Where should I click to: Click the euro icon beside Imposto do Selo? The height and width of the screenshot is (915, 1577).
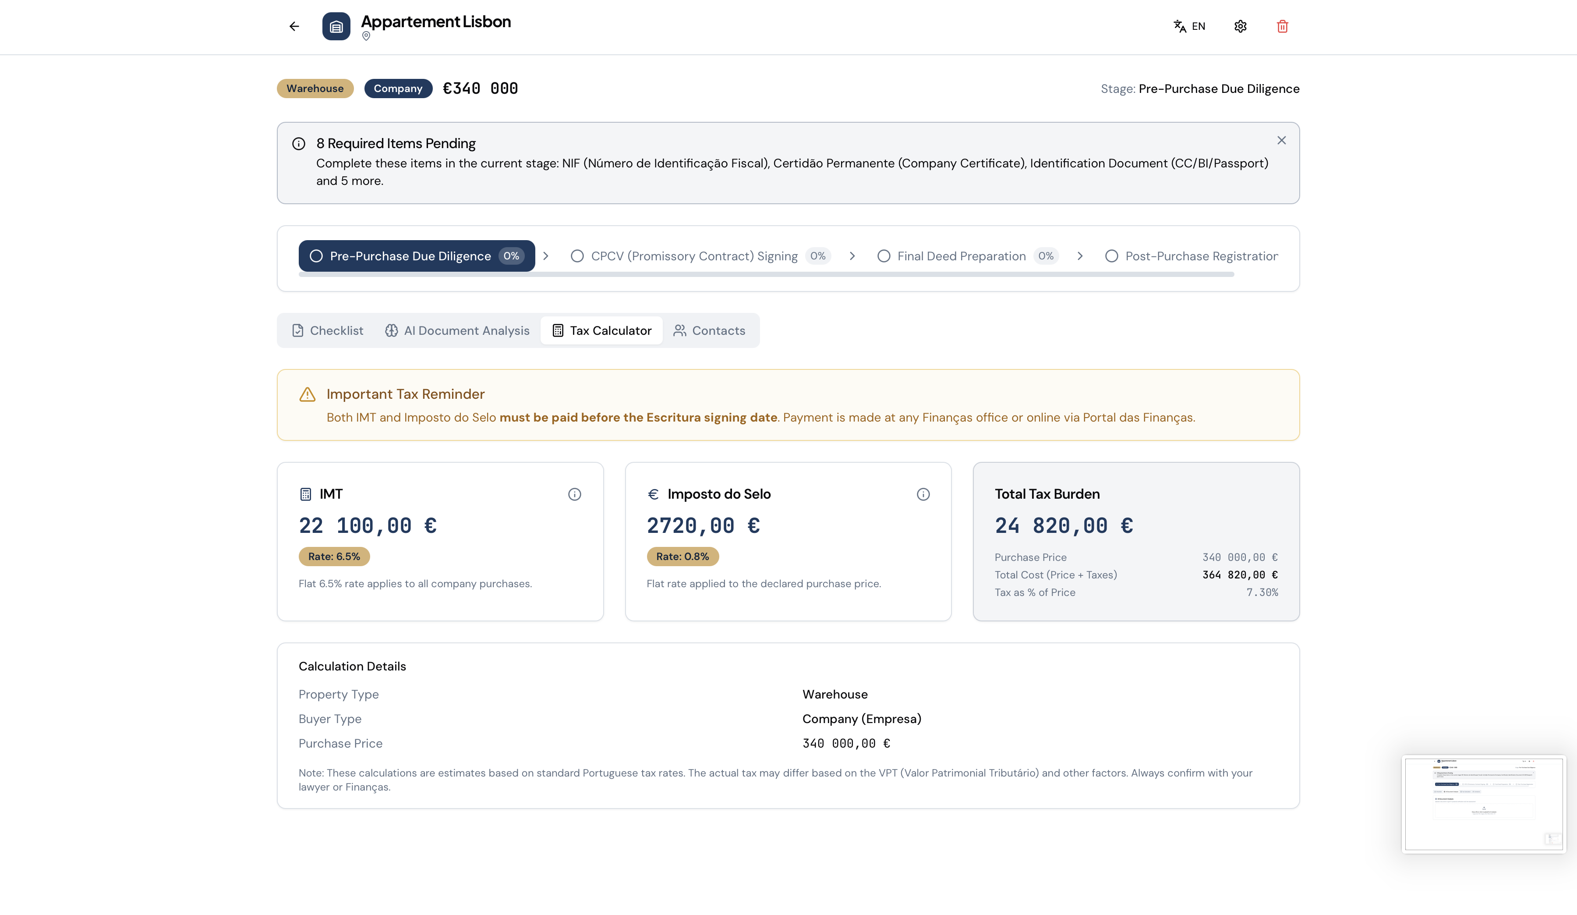coord(653,494)
